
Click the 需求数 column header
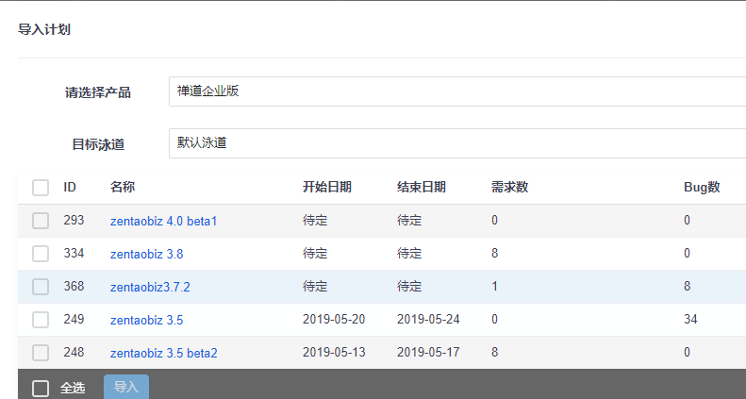click(x=509, y=187)
